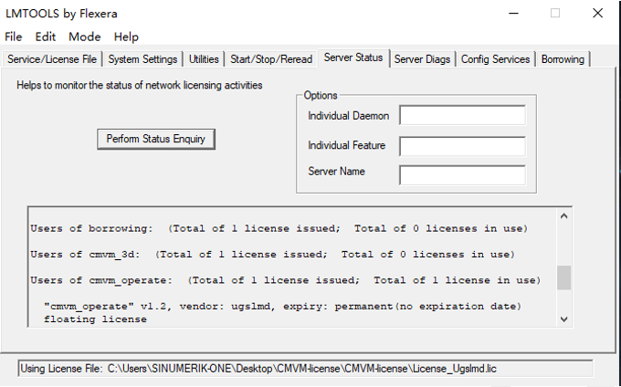Image resolution: width=621 pixels, height=387 pixels.
Task: Focus the Individual Feature input field
Action: [463, 146]
